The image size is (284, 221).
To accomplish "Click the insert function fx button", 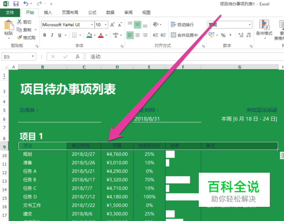I will coord(77,57).
